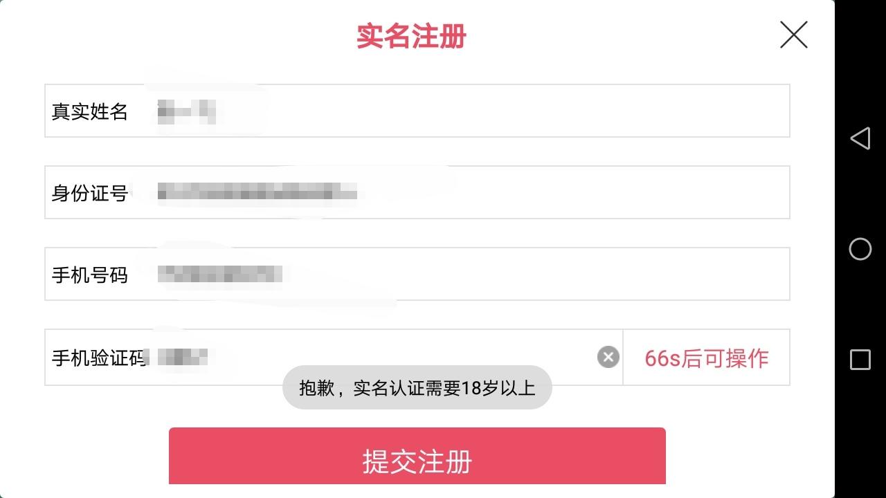Tap the Android home circle icon
886x498 pixels.
[x=860, y=249]
